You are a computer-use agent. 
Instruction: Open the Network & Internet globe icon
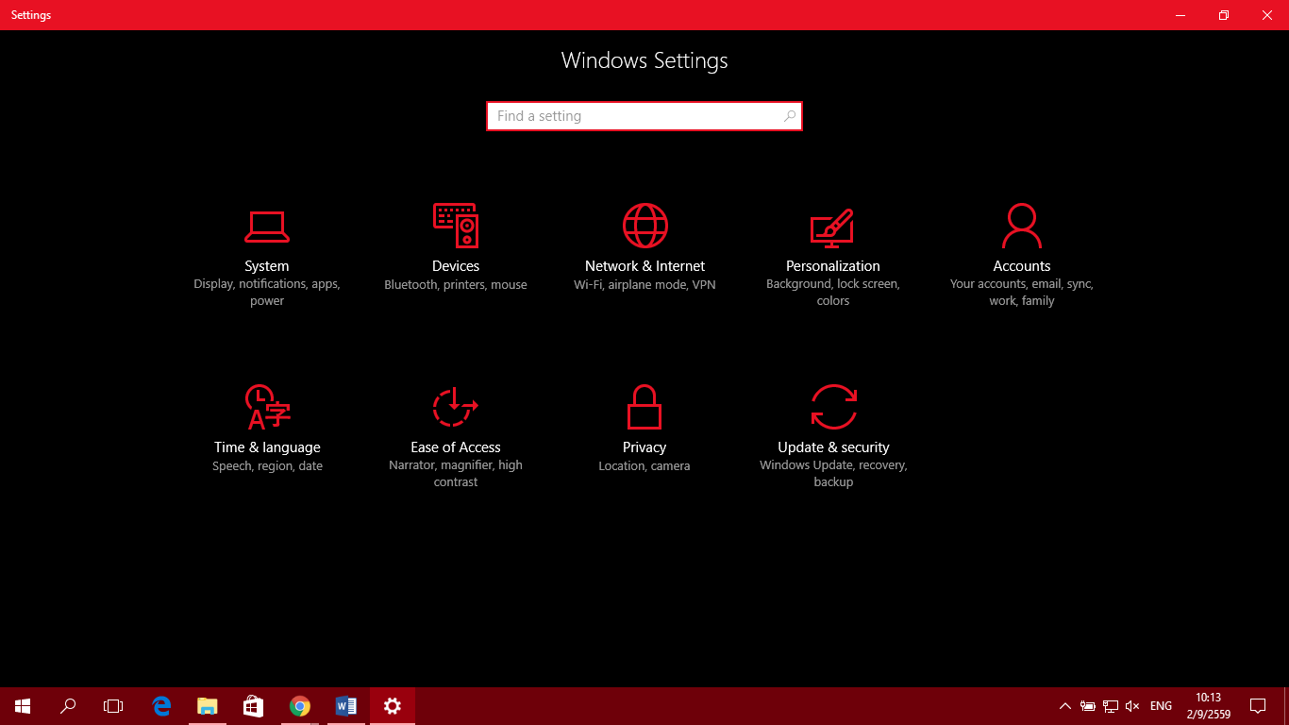[644, 226]
